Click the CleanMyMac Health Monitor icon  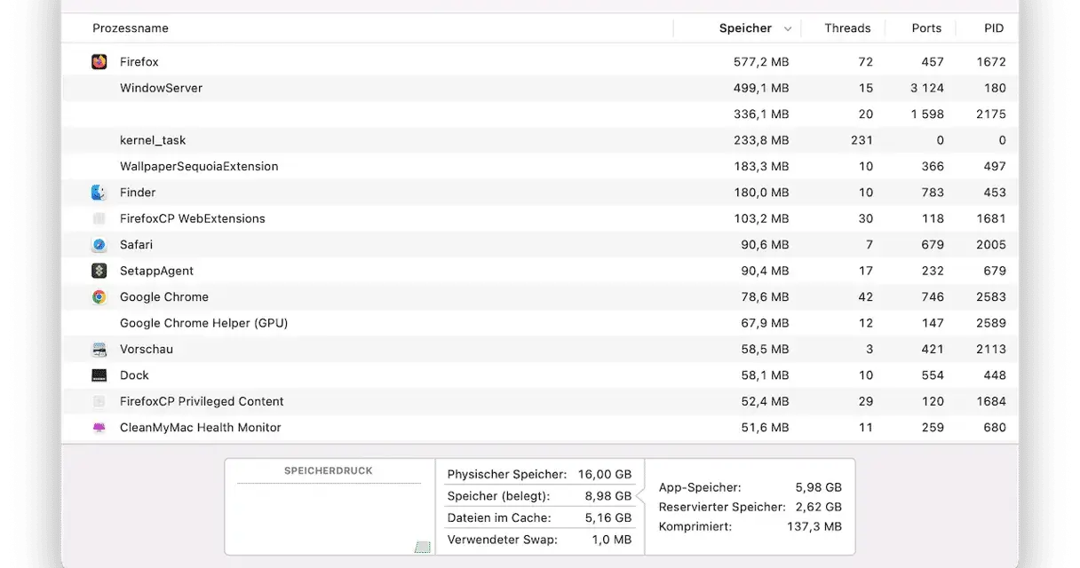pos(99,428)
